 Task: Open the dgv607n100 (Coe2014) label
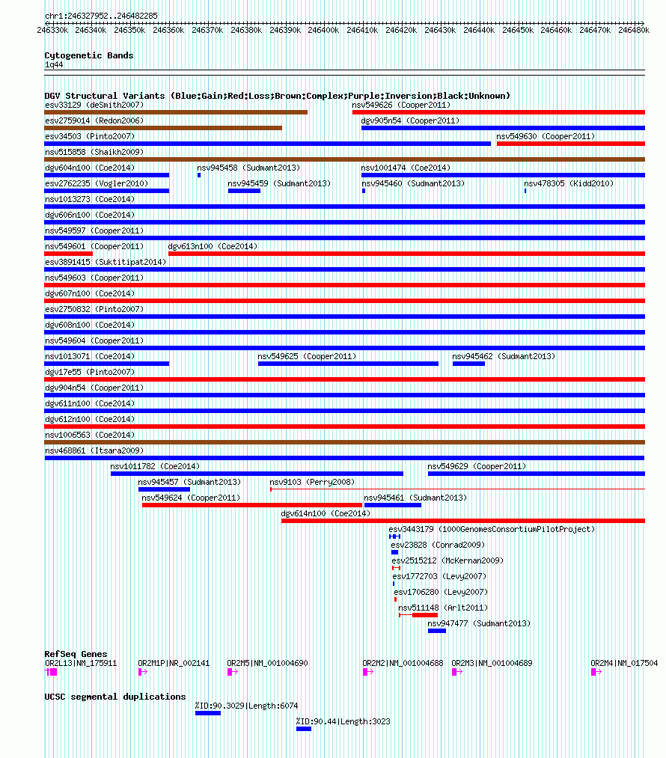[x=90, y=293]
